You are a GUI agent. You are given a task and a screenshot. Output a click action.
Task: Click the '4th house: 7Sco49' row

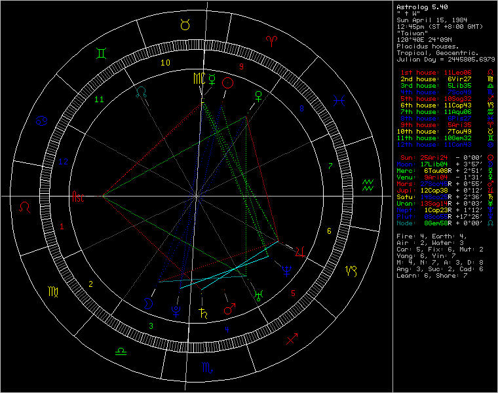click(x=446, y=92)
